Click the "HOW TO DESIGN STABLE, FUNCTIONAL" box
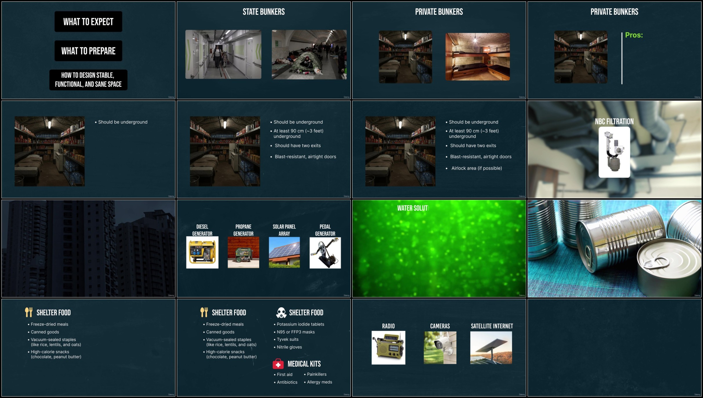 tap(88, 80)
